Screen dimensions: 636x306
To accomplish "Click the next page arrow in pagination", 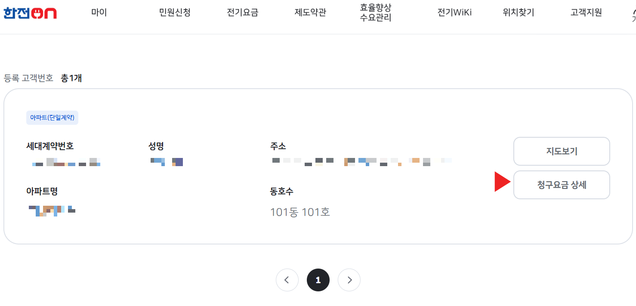I will (x=349, y=280).
